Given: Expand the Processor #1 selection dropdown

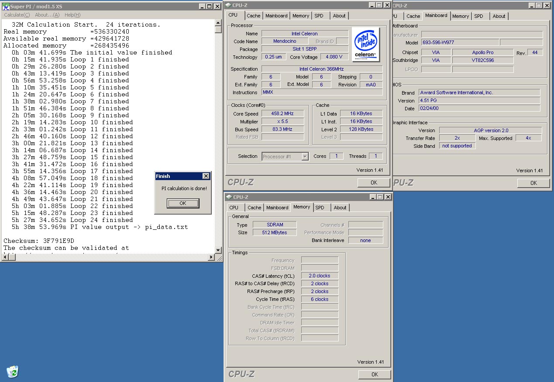Looking at the screenshot, I should pyautogui.click(x=305, y=157).
